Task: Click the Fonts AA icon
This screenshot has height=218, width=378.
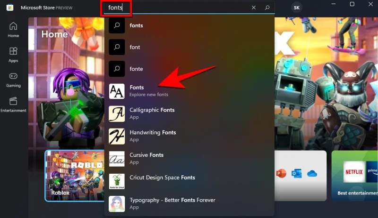Action: [117, 91]
